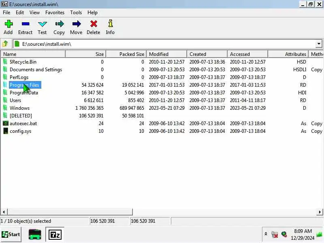Sort by Attributes column header
This screenshot has height=243, width=324.
point(288,54)
